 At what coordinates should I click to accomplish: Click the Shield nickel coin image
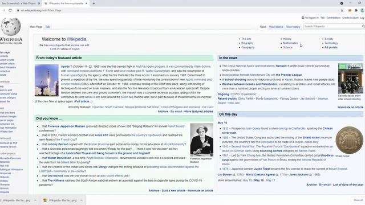click(x=349, y=140)
